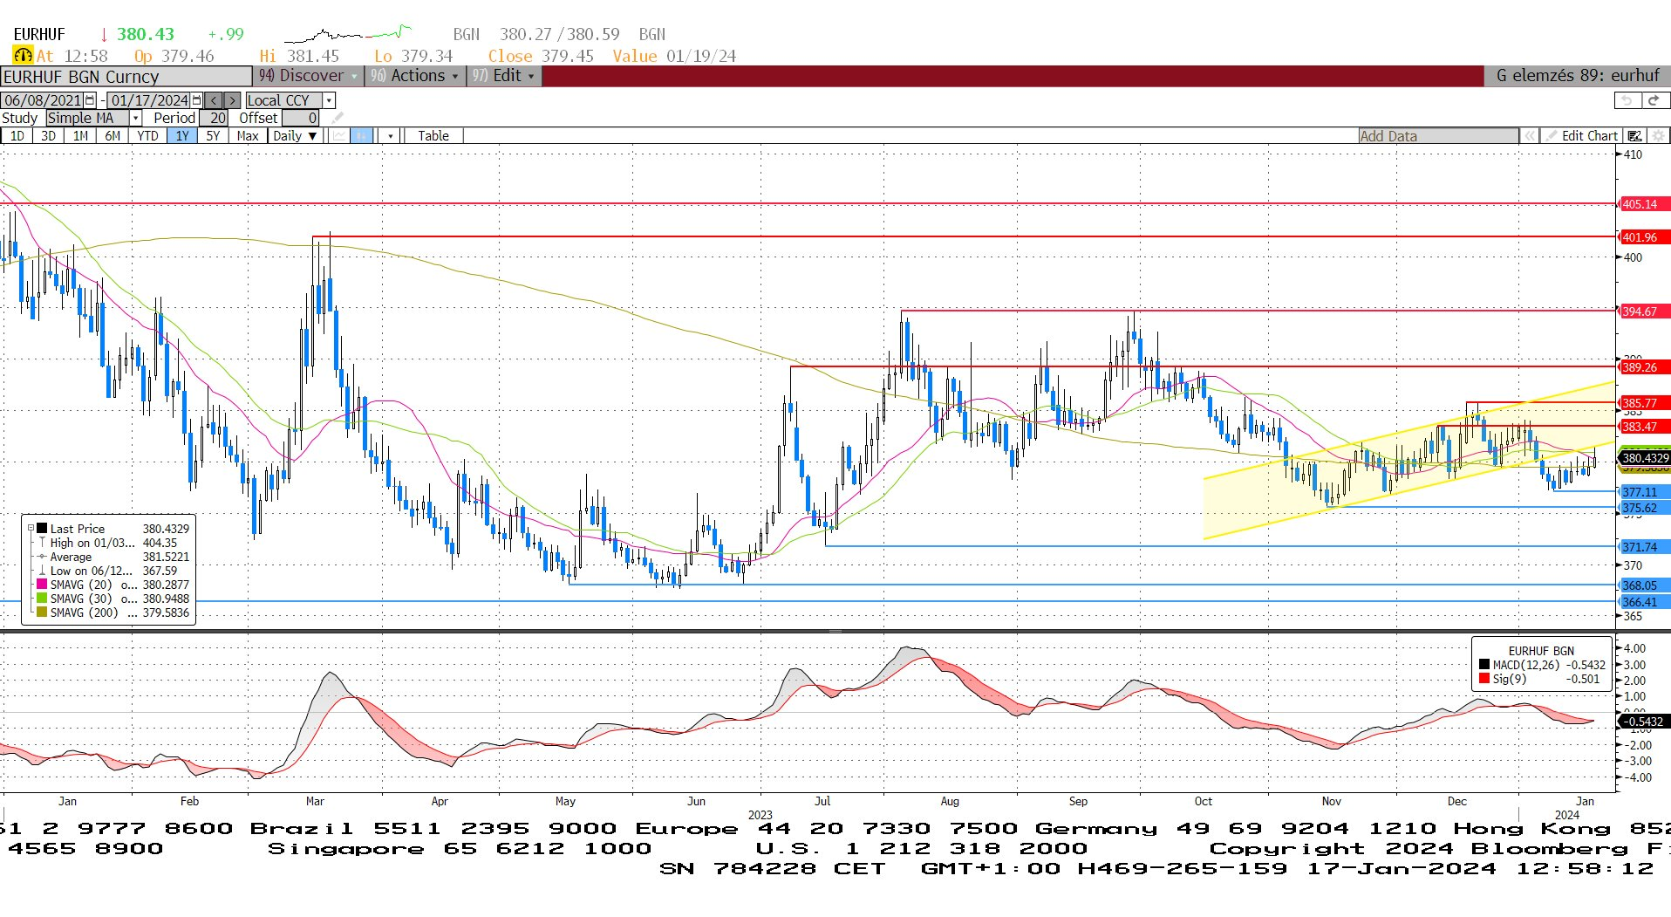Click the 371.74 support level label

[1644, 547]
